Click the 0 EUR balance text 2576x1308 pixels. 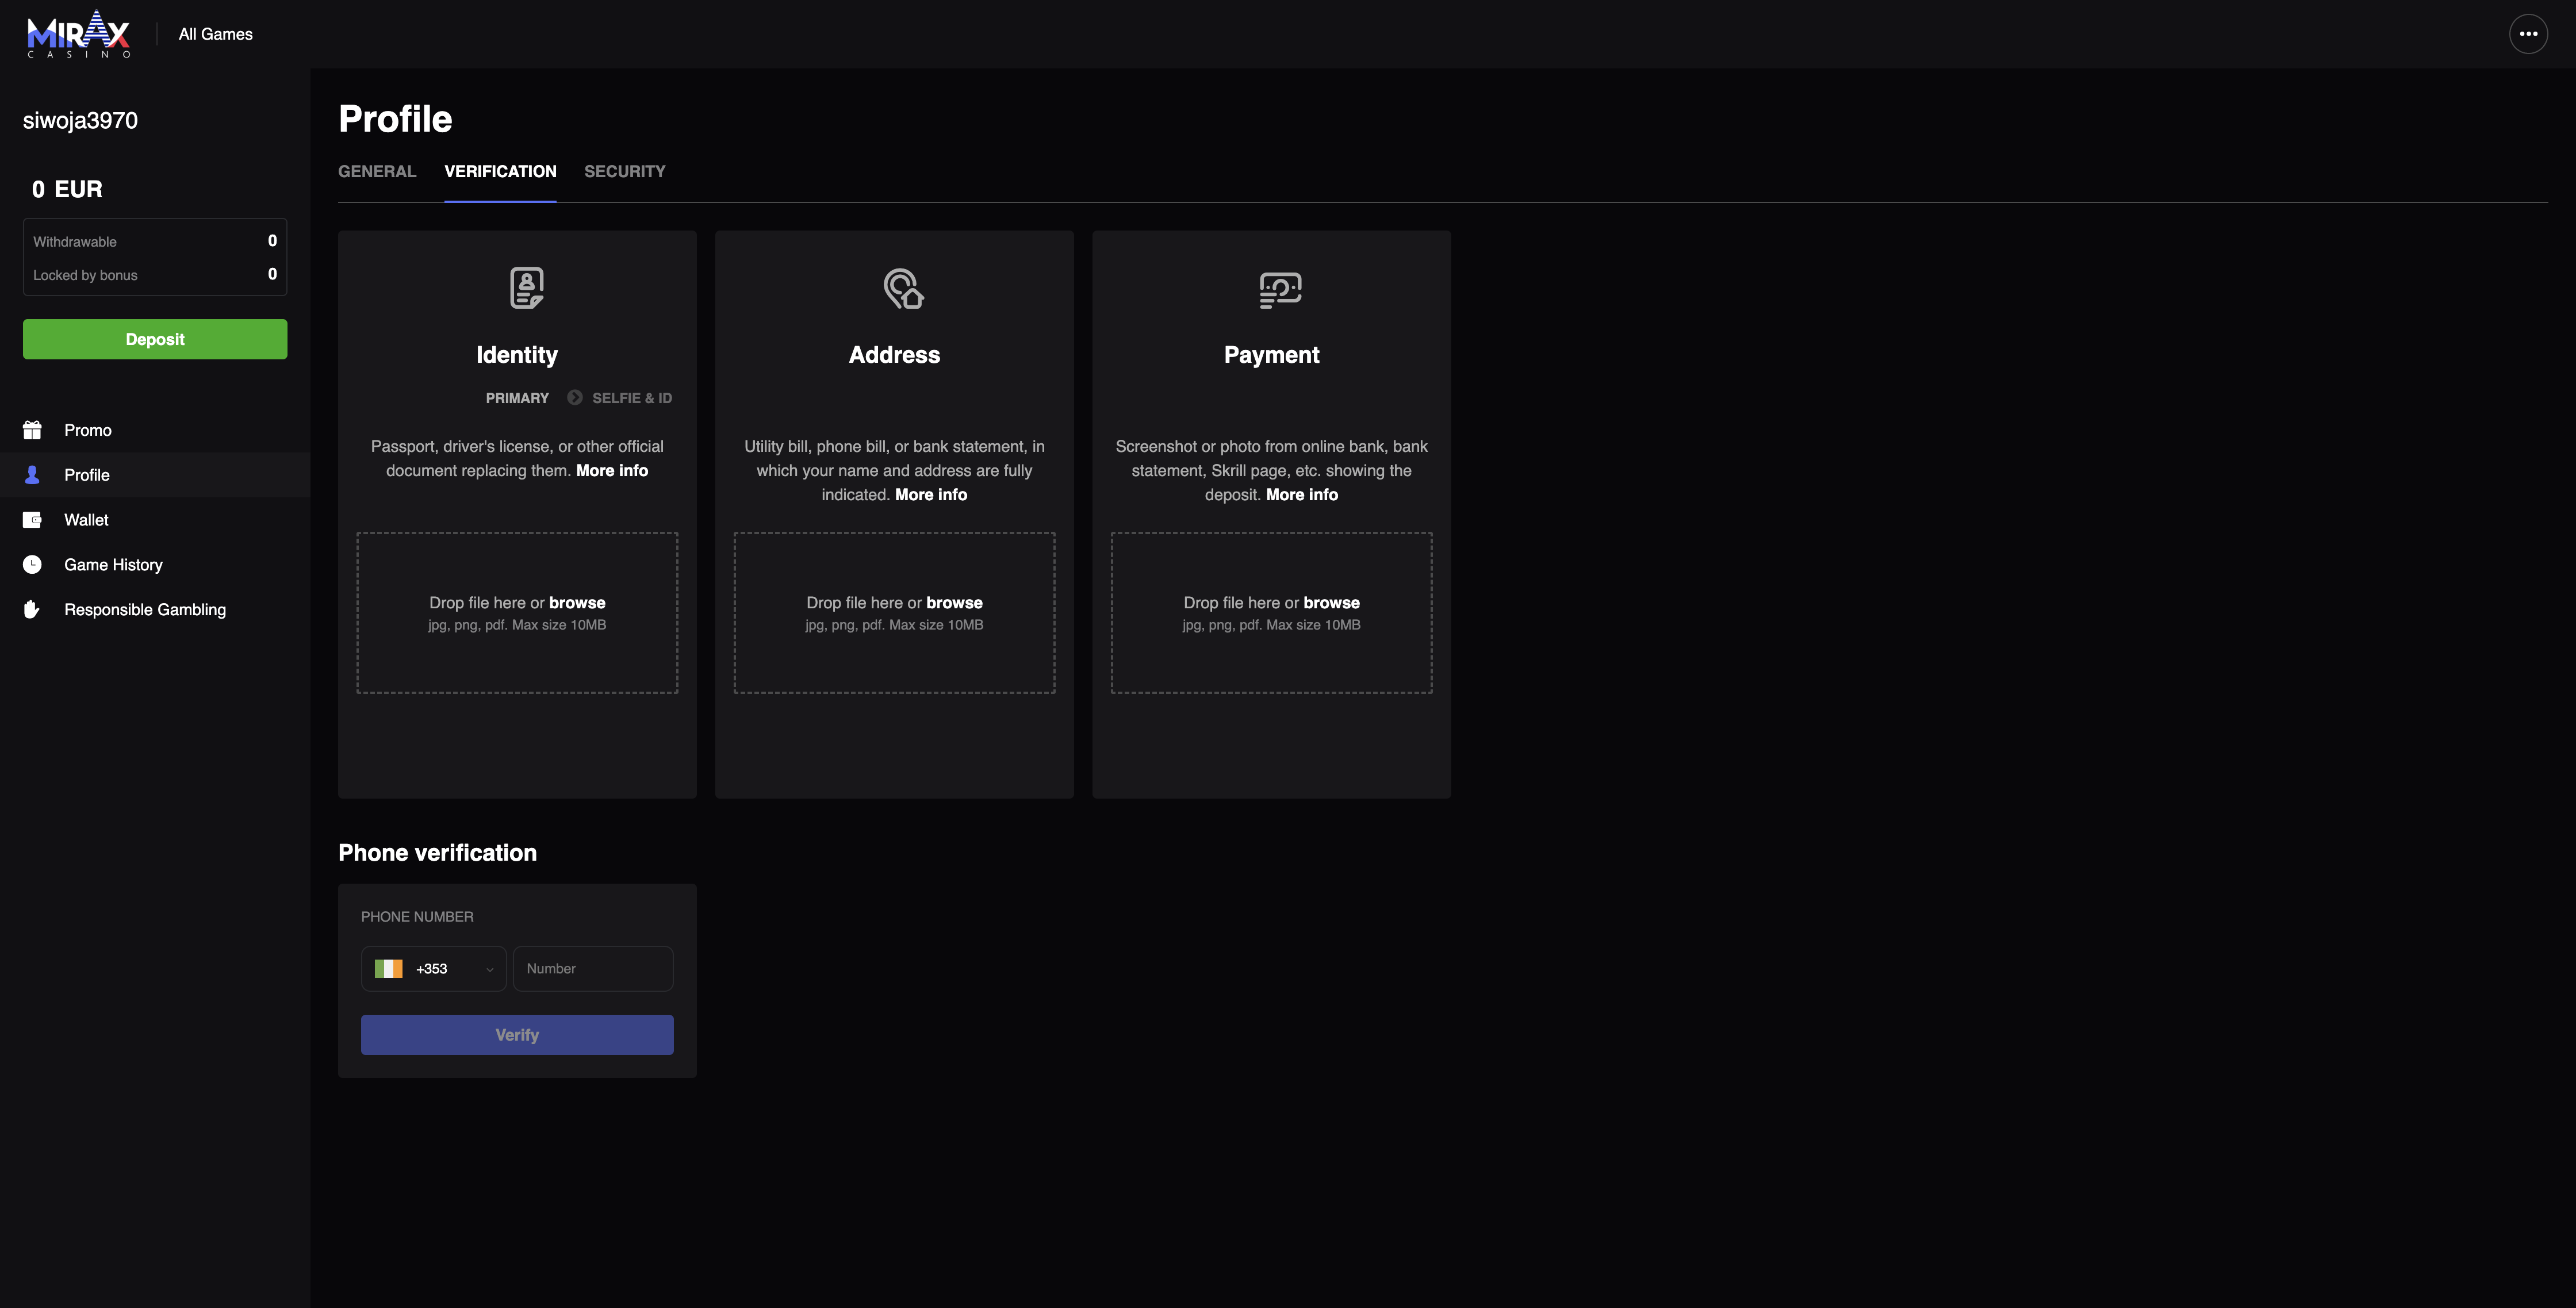pyautogui.click(x=67, y=189)
